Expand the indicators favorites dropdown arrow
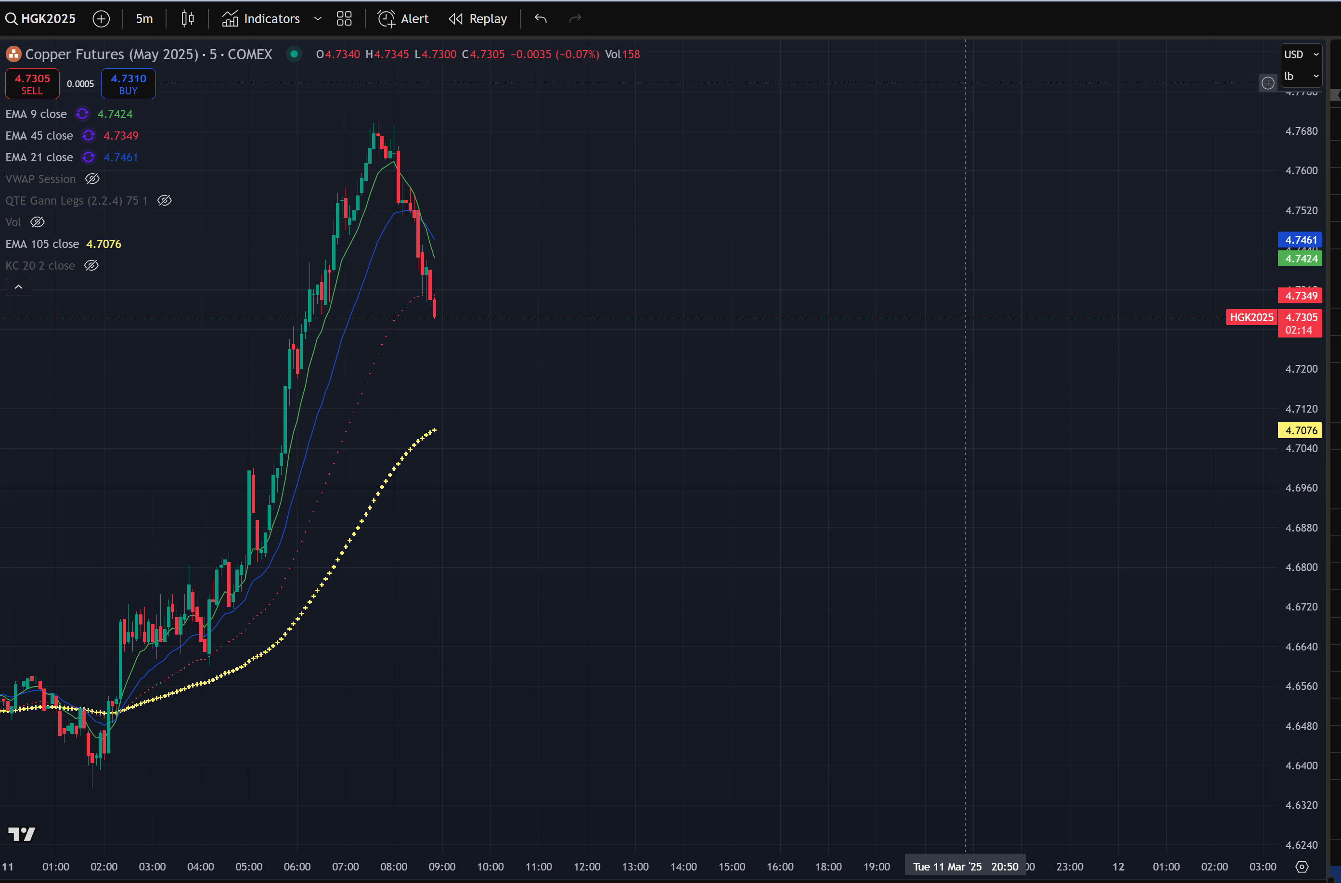This screenshot has width=1341, height=883. pyautogui.click(x=318, y=19)
